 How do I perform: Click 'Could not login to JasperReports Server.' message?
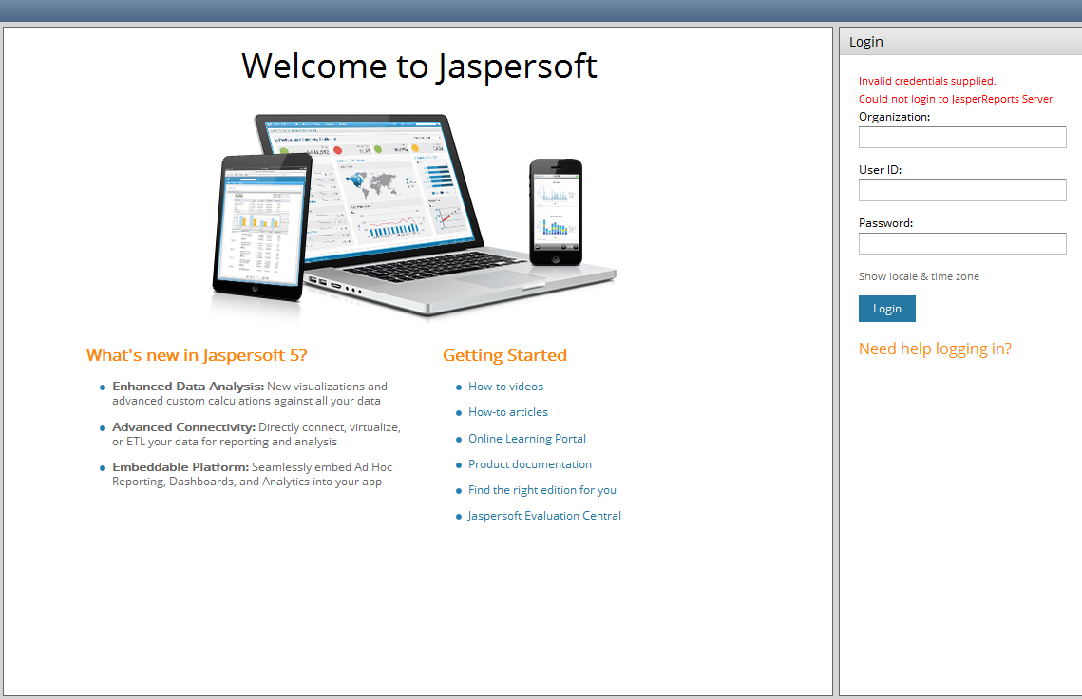pos(958,99)
